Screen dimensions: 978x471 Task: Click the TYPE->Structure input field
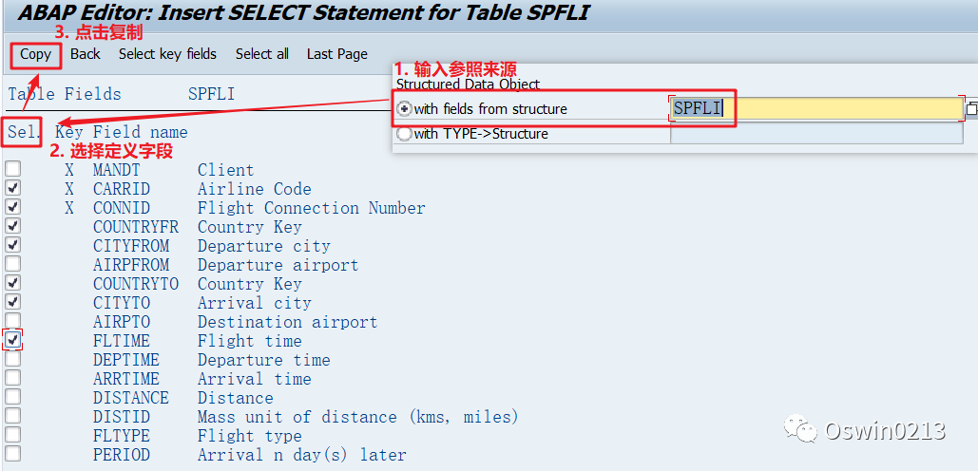click(816, 133)
